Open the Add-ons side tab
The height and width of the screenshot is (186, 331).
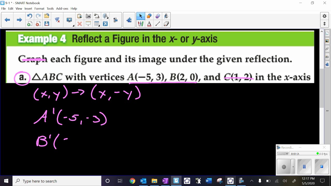tap(327, 64)
